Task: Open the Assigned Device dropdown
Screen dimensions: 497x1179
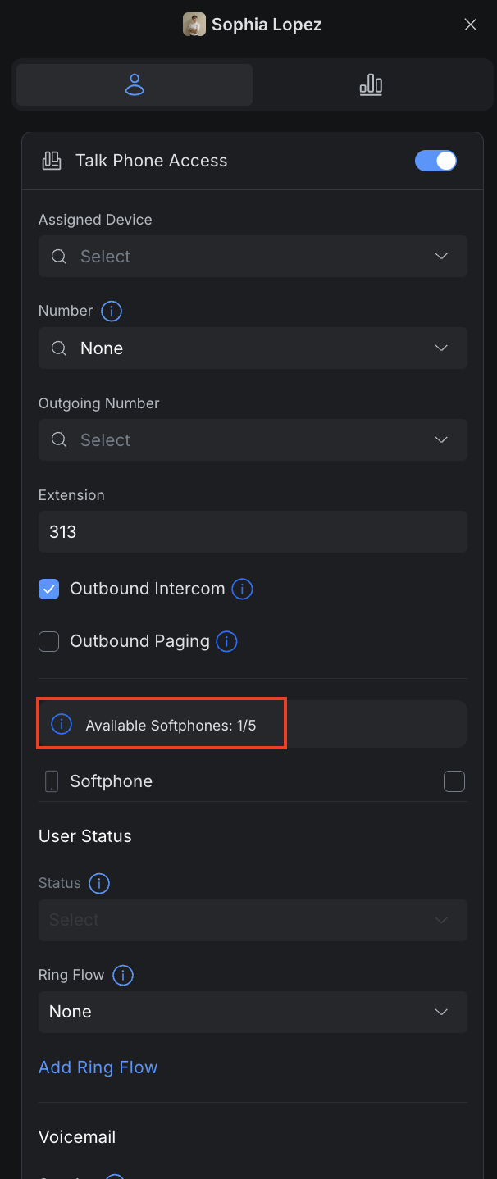Action: point(441,256)
